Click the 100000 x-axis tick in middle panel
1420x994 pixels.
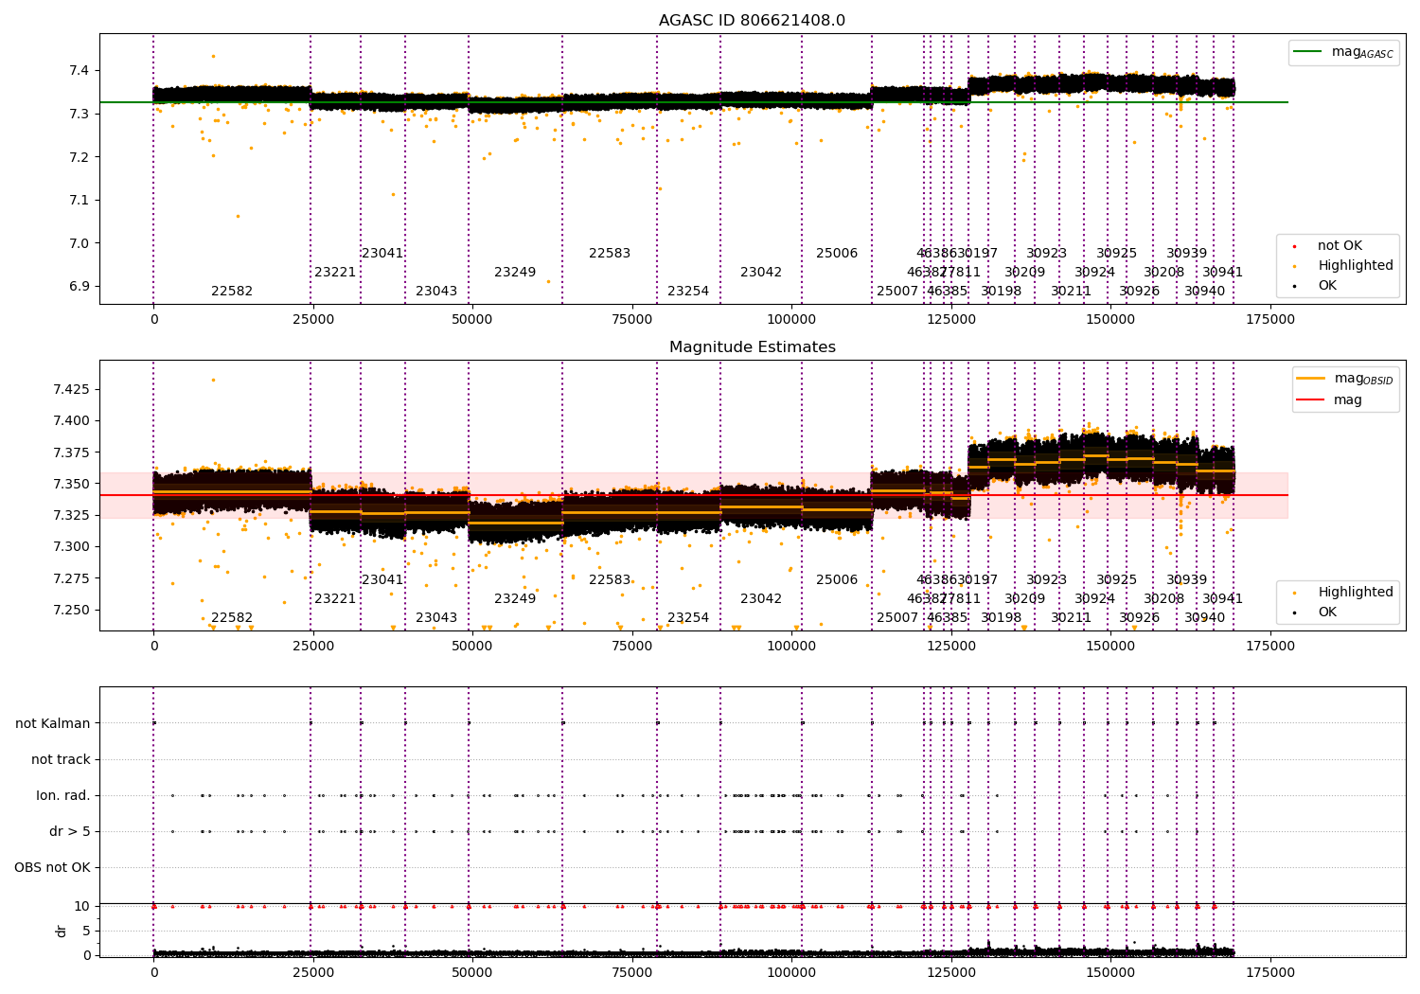pos(791,646)
